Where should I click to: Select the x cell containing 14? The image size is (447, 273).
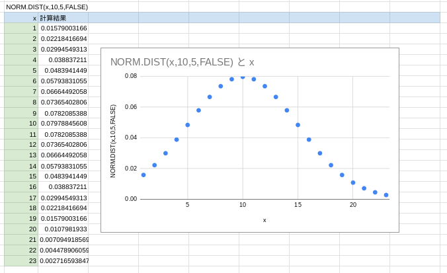tap(21, 166)
